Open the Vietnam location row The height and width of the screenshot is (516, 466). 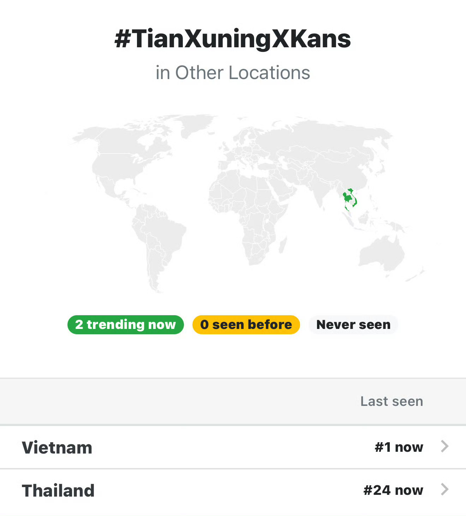233,447
